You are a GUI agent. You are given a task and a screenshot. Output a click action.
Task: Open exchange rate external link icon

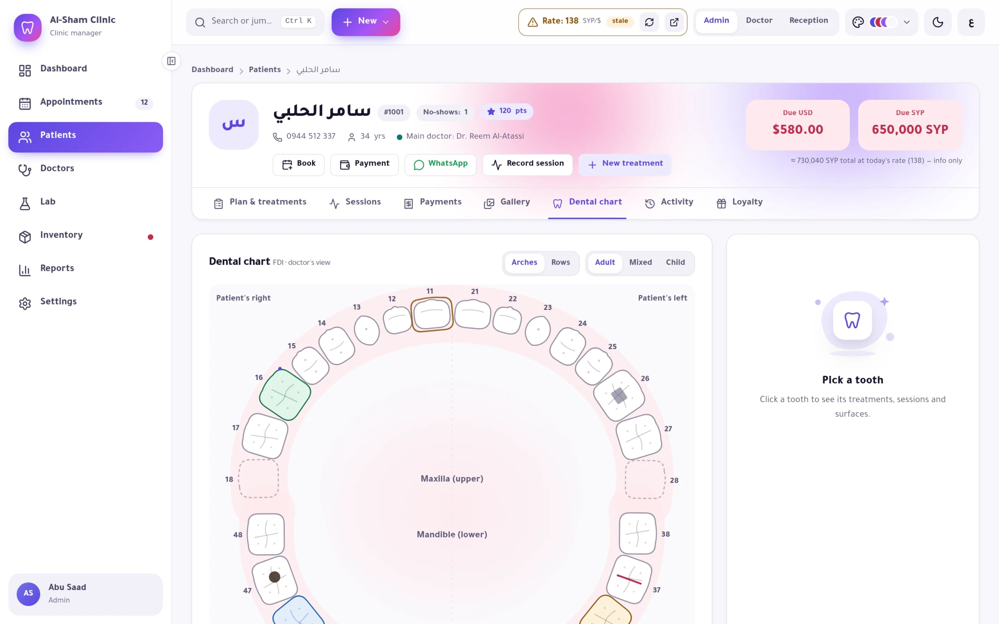(x=674, y=22)
